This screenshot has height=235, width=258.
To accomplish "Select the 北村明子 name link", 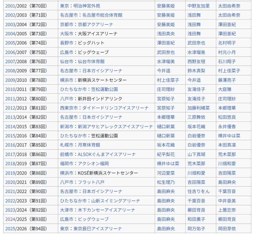I will (x=227, y=43).
